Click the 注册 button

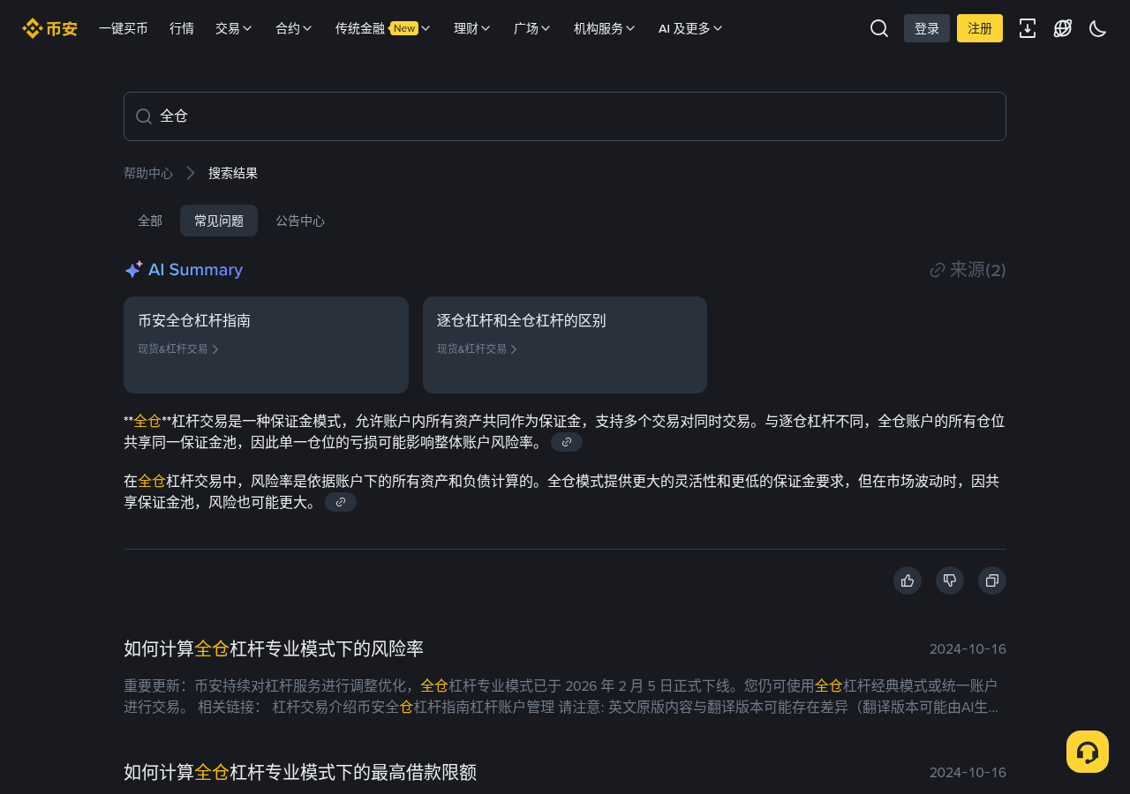click(x=980, y=28)
